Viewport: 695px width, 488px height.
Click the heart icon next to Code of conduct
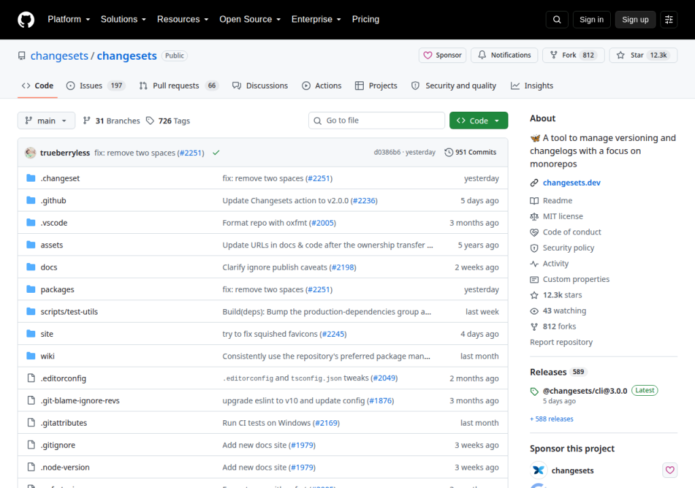[534, 232]
